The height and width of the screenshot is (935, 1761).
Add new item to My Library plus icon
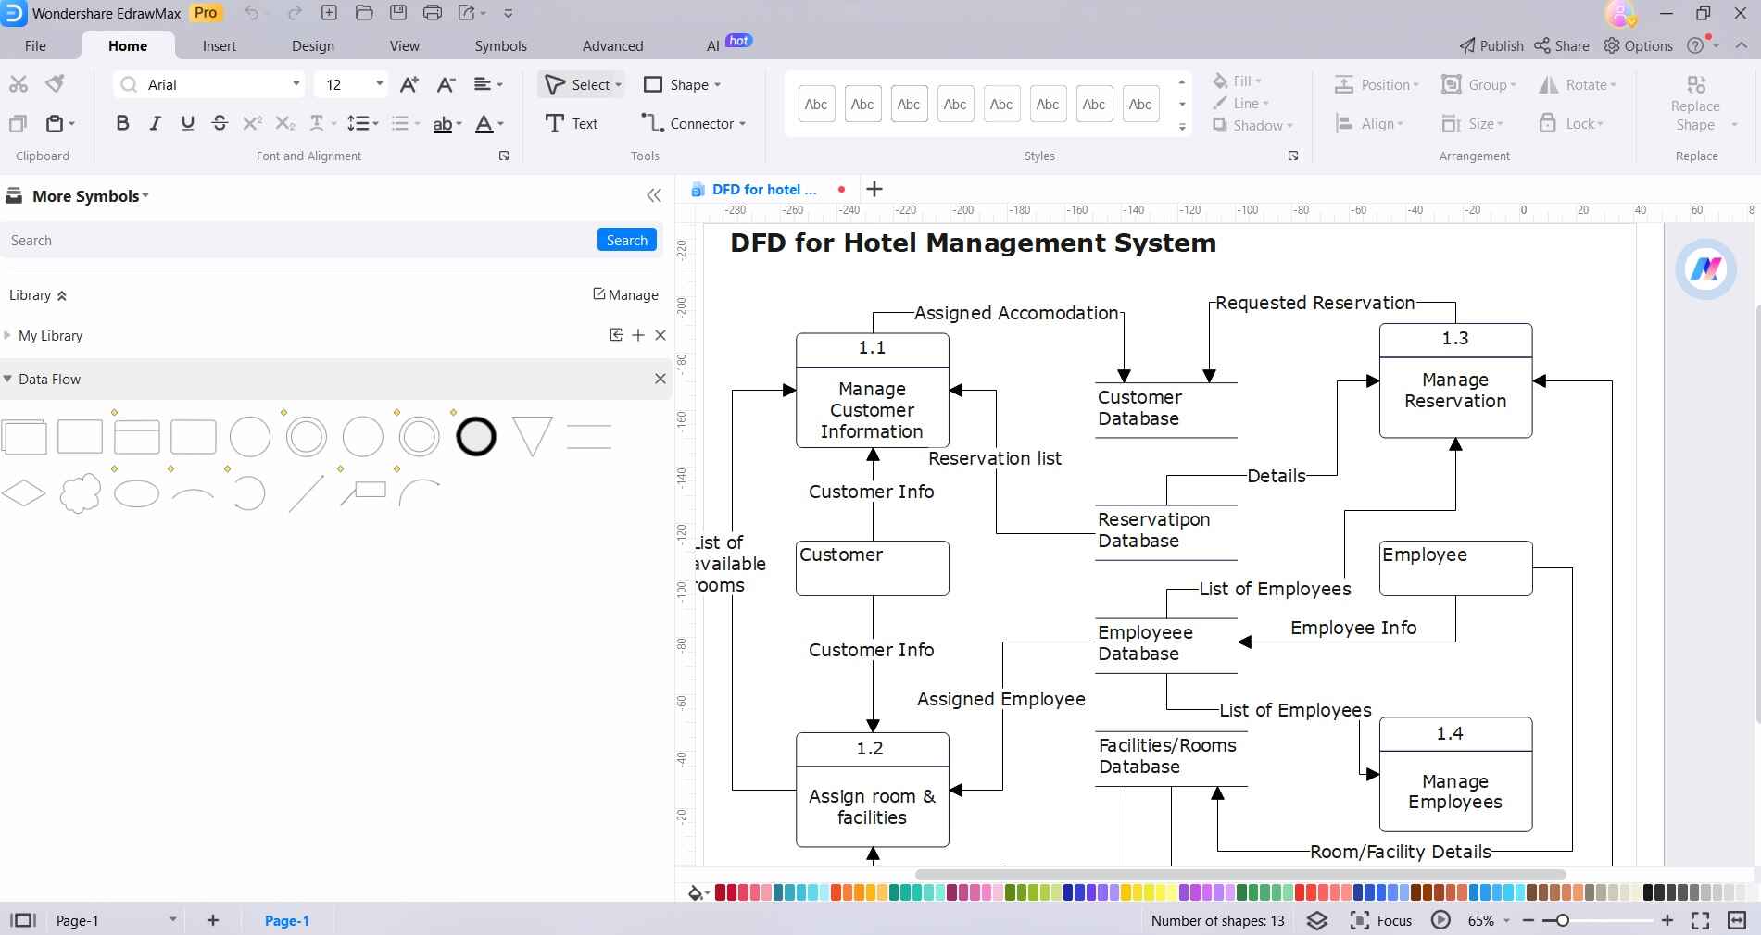[x=638, y=335]
